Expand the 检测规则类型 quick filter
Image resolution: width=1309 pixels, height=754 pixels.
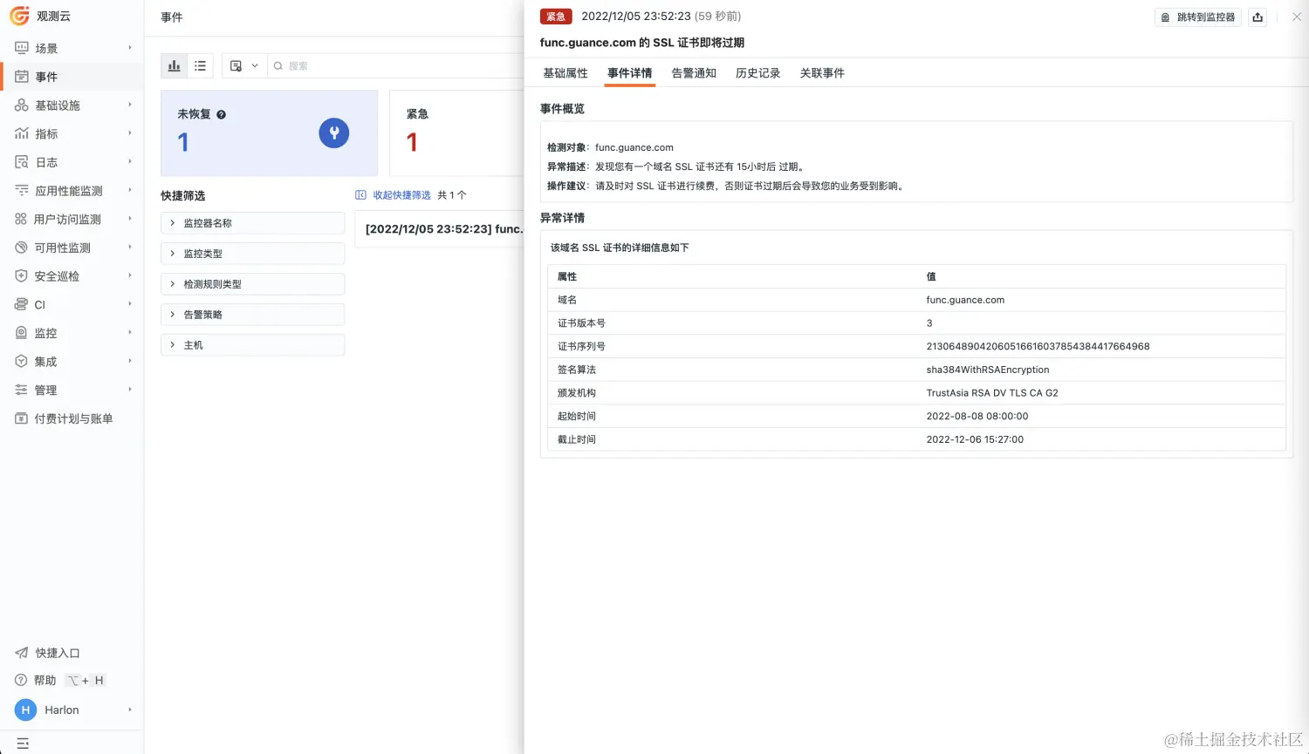coord(253,284)
